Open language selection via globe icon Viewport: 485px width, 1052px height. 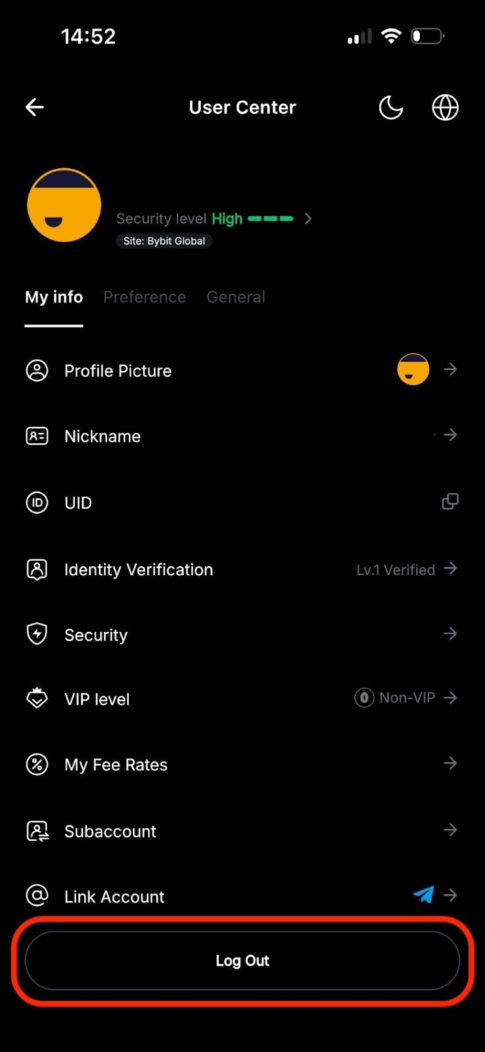(x=445, y=107)
